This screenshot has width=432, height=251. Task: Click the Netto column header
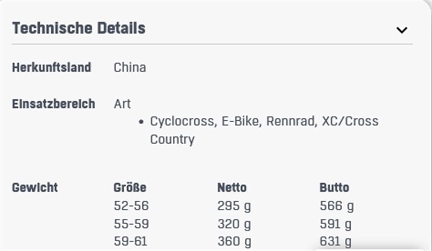coord(232,187)
